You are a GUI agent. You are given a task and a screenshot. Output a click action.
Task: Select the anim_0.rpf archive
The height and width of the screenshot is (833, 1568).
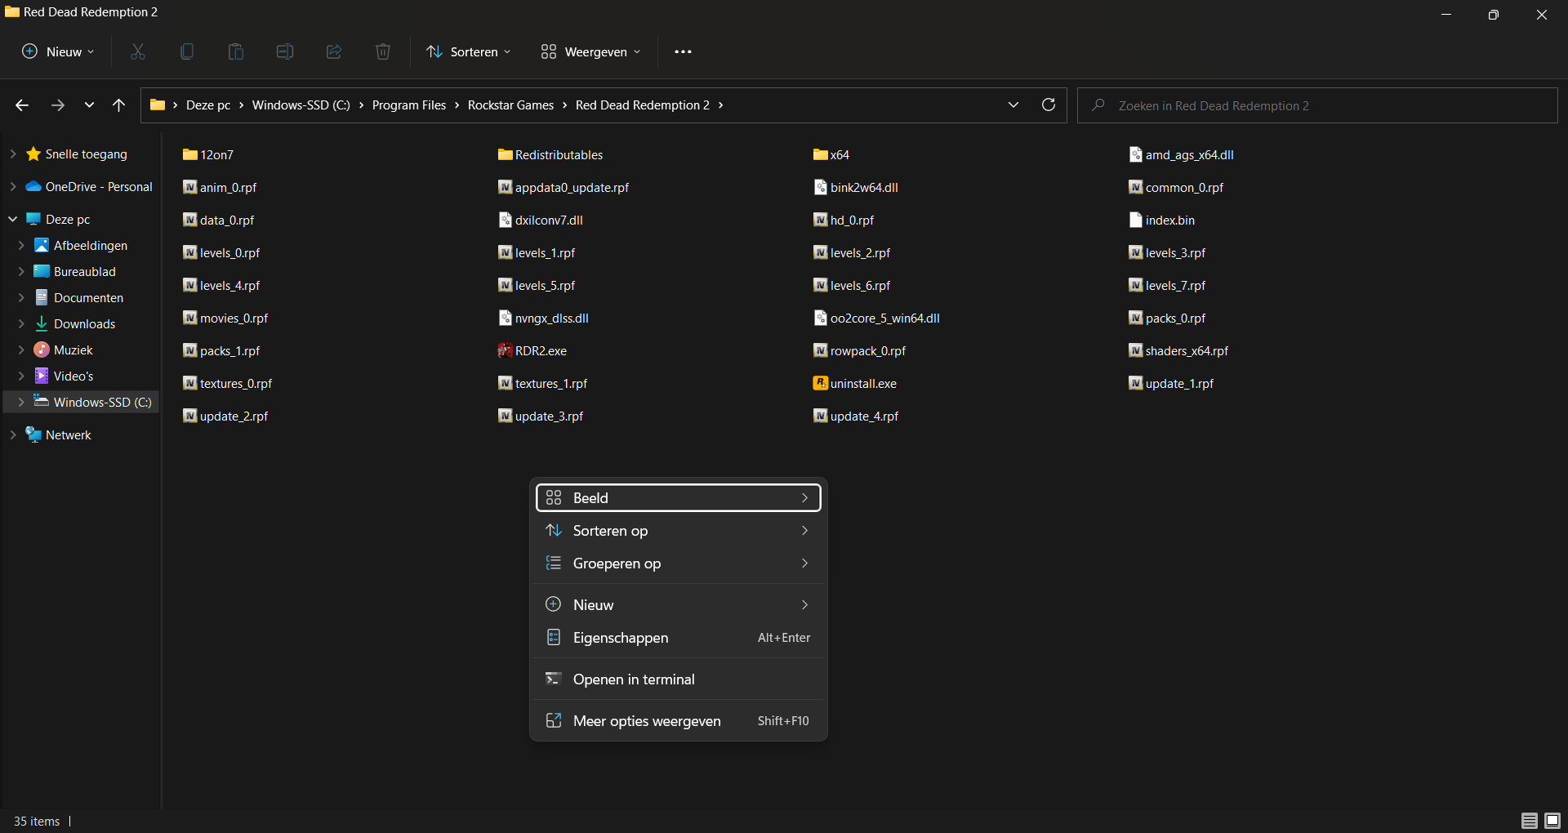tap(220, 187)
